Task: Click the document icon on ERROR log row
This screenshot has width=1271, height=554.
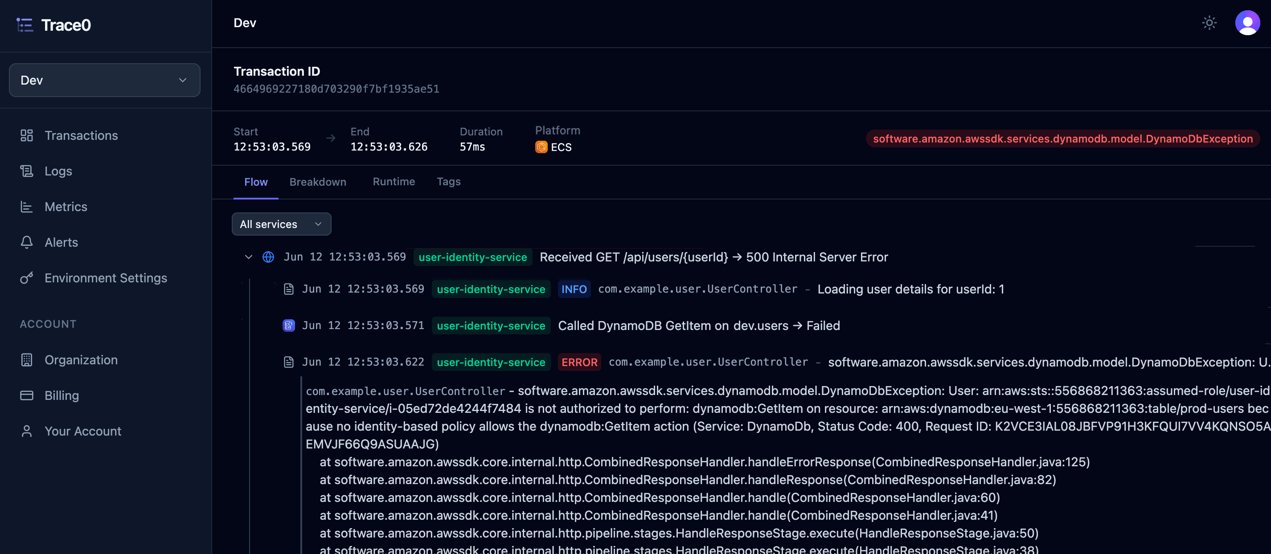Action: pyautogui.click(x=289, y=362)
